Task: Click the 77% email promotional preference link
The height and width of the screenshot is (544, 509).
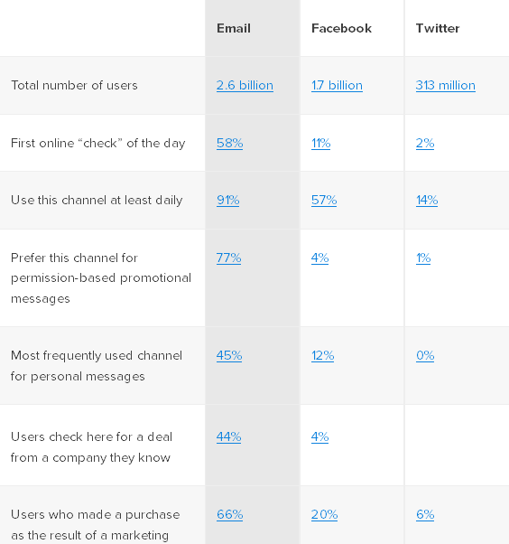Action: pyautogui.click(x=228, y=258)
